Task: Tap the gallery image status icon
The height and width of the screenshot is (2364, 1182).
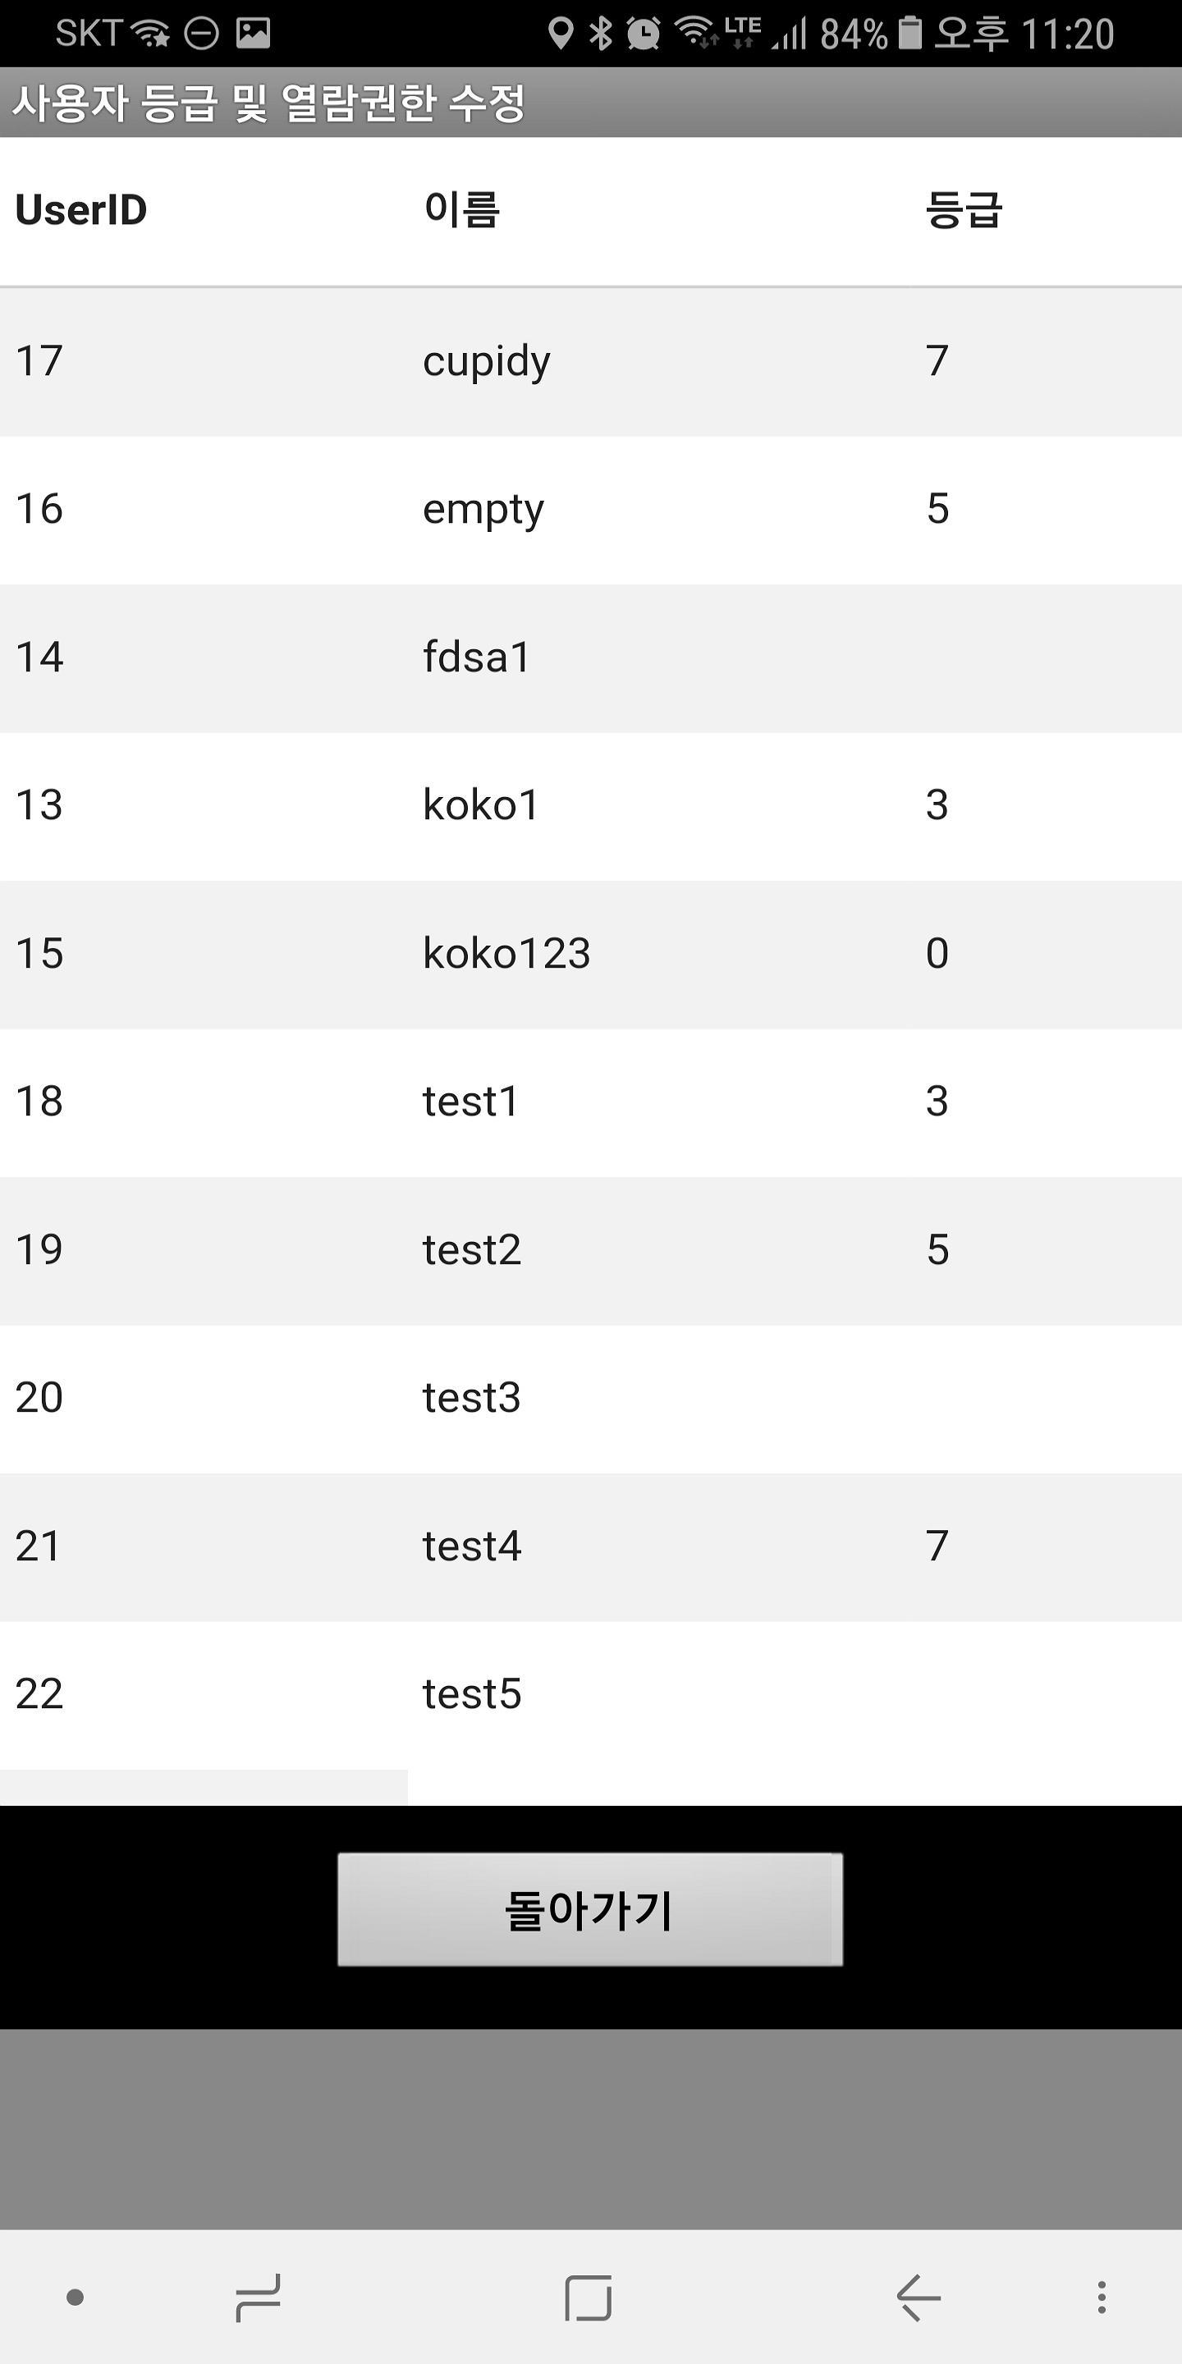Action: pyautogui.click(x=254, y=34)
